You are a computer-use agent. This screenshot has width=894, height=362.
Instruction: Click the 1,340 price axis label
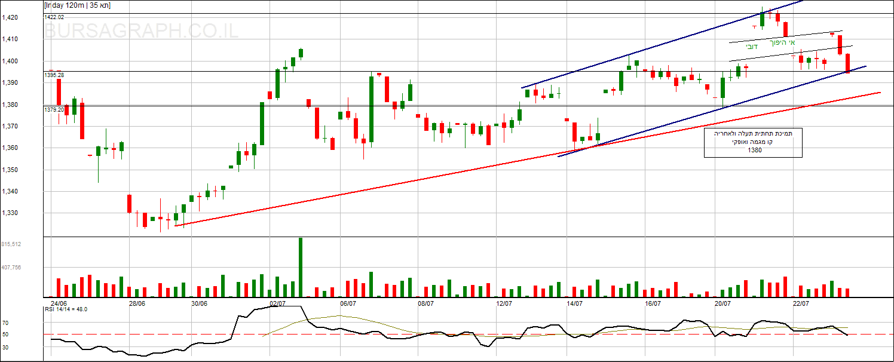pyautogui.click(x=10, y=192)
